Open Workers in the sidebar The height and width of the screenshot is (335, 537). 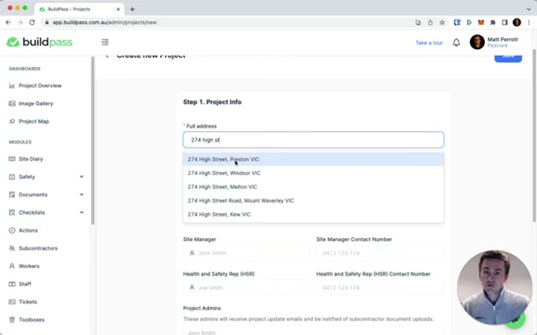[x=29, y=266]
